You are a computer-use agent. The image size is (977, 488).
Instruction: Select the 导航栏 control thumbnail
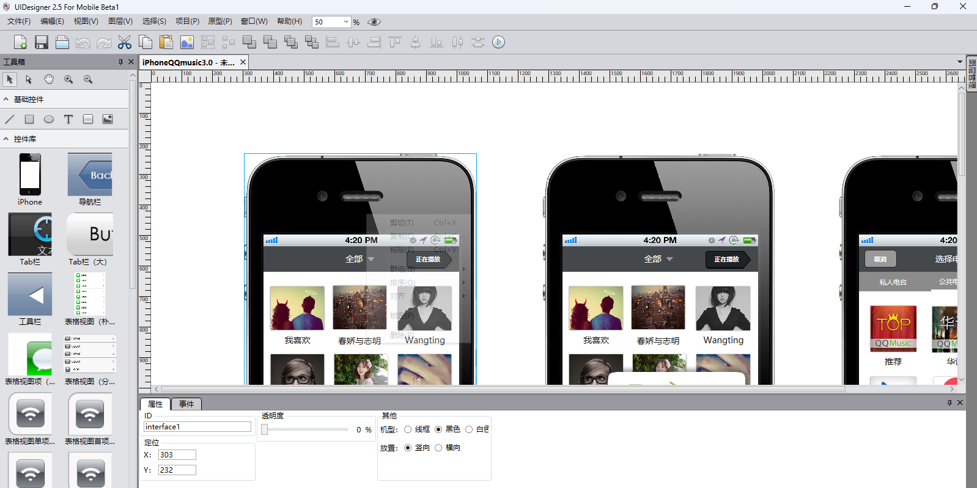pos(90,175)
